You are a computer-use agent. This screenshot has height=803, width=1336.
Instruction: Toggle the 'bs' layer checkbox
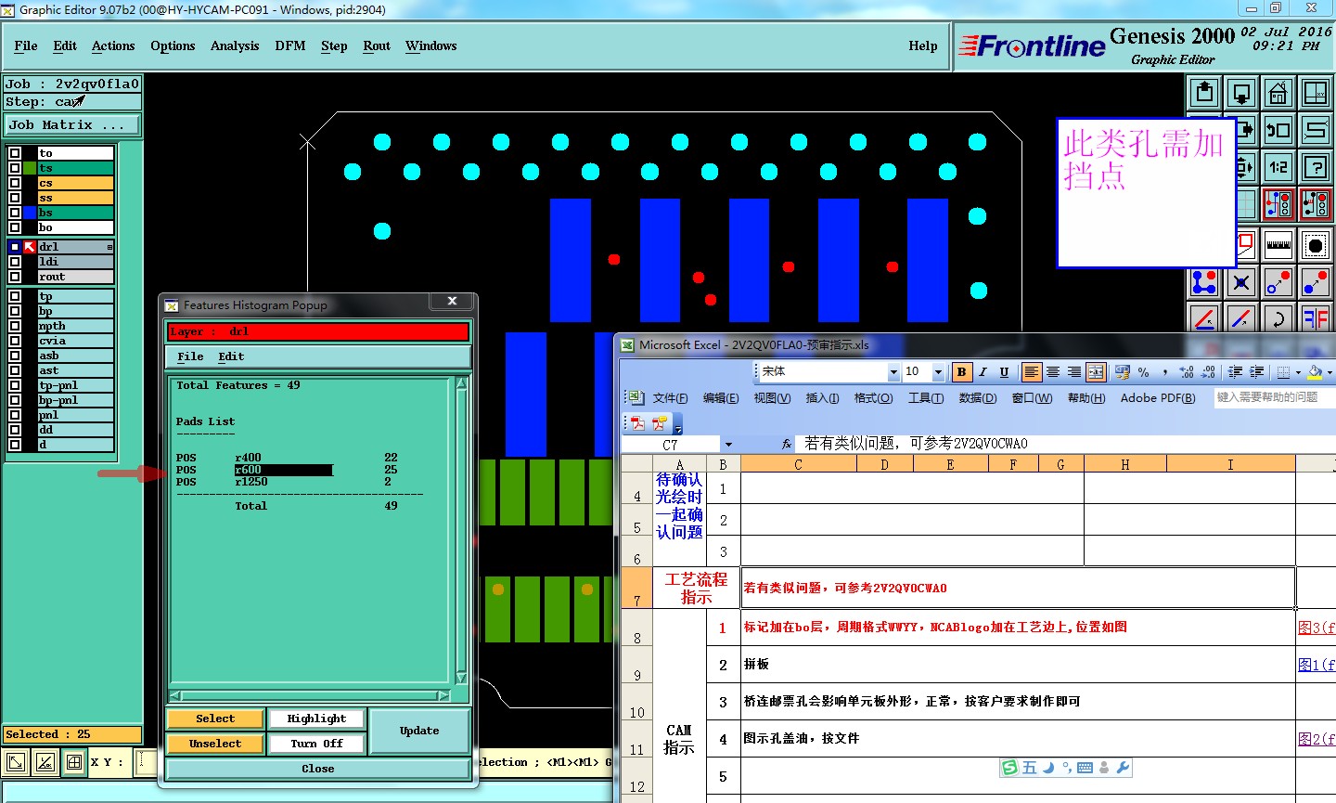click(15, 213)
